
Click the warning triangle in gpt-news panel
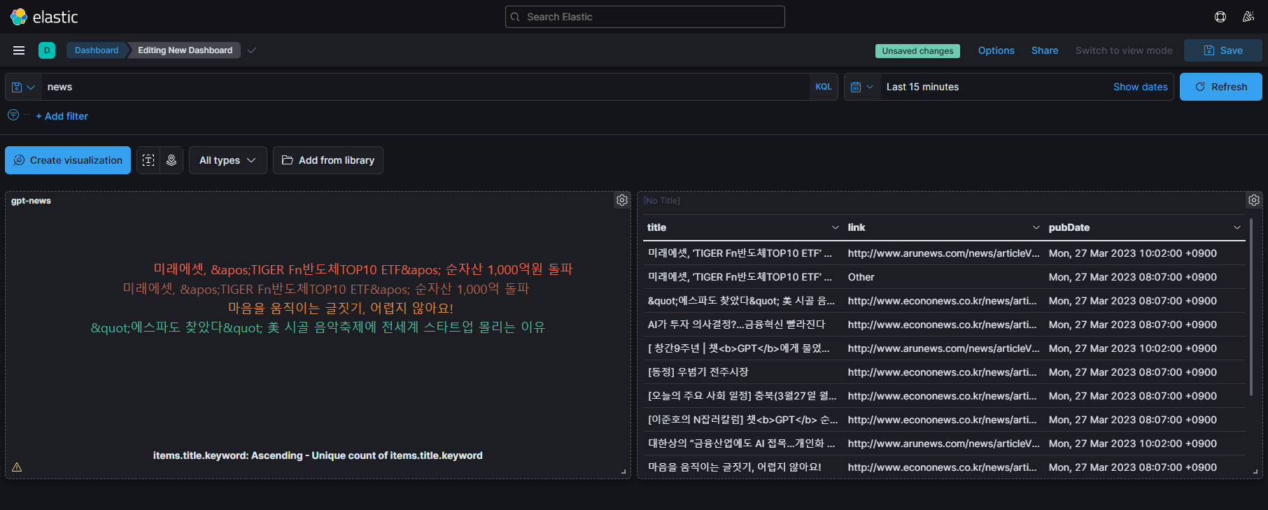click(17, 467)
